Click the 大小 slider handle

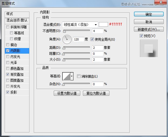click(64, 60)
